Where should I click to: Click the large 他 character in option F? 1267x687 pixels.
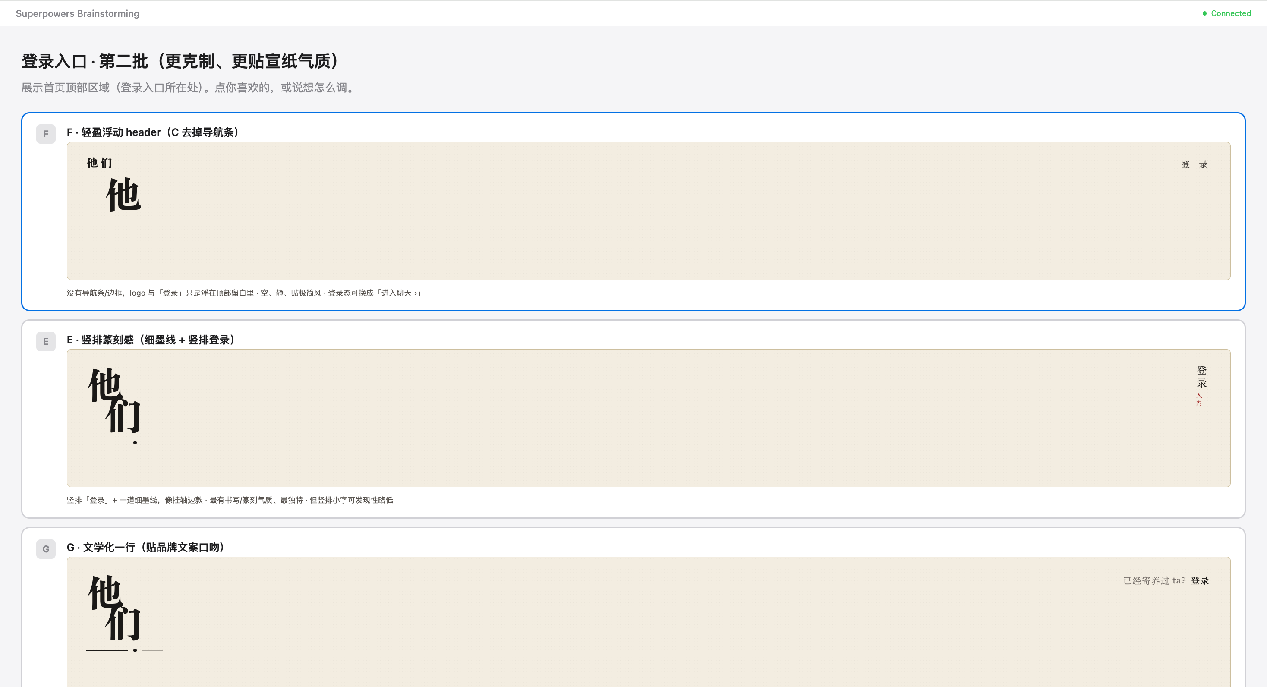(x=123, y=195)
